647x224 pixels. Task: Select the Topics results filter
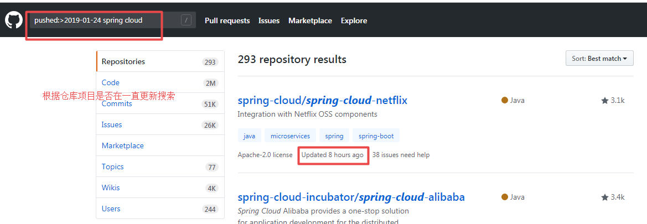(x=112, y=167)
